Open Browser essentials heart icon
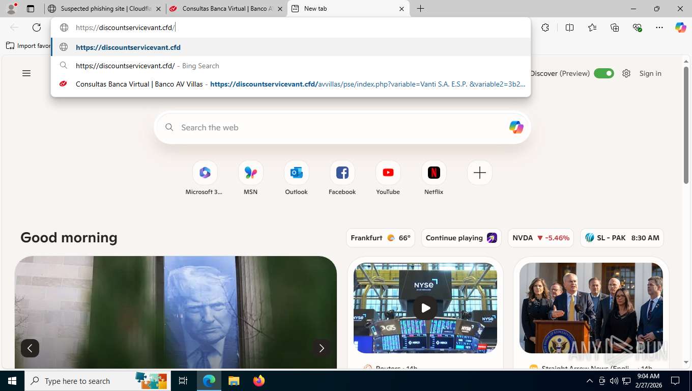This screenshot has width=692, height=391. (x=637, y=27)
